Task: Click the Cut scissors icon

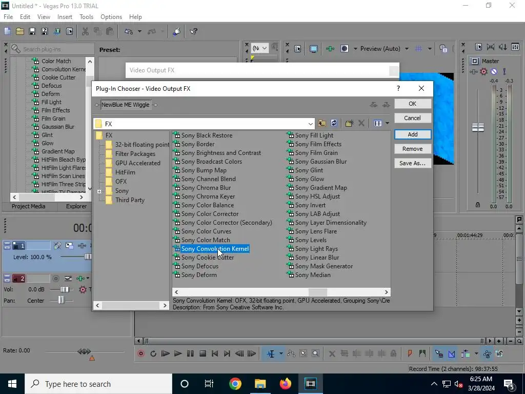Action: tap(85, 31)
